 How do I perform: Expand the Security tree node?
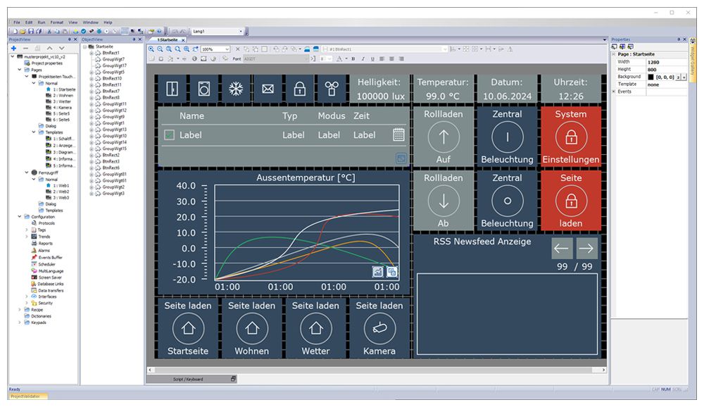[26, 302]
